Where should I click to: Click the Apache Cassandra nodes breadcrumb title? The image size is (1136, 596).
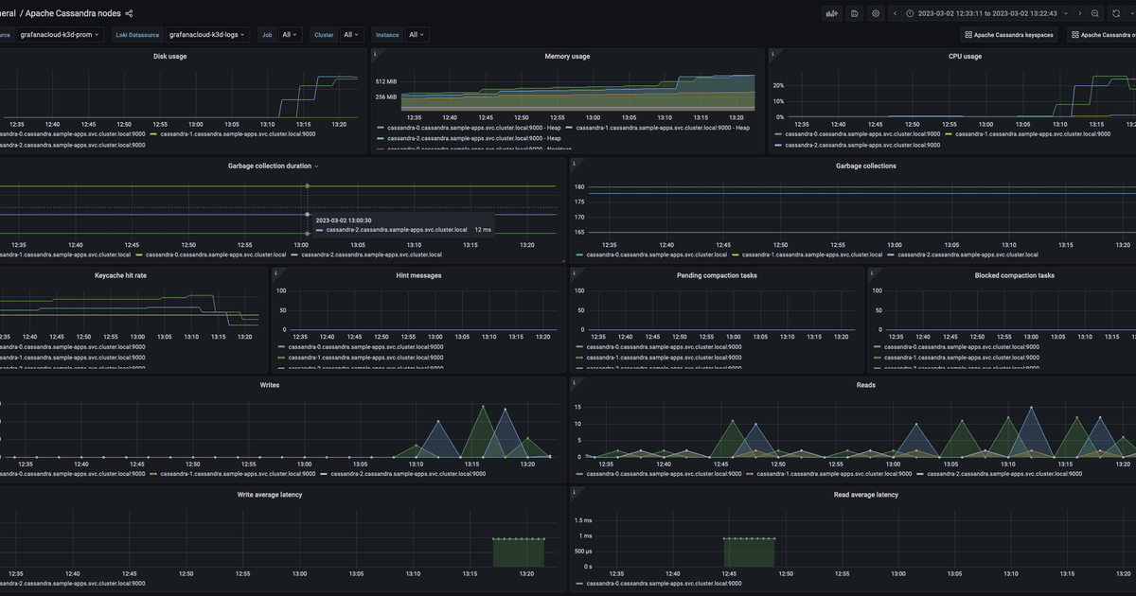pyautogui.click(x=73, y=13)
